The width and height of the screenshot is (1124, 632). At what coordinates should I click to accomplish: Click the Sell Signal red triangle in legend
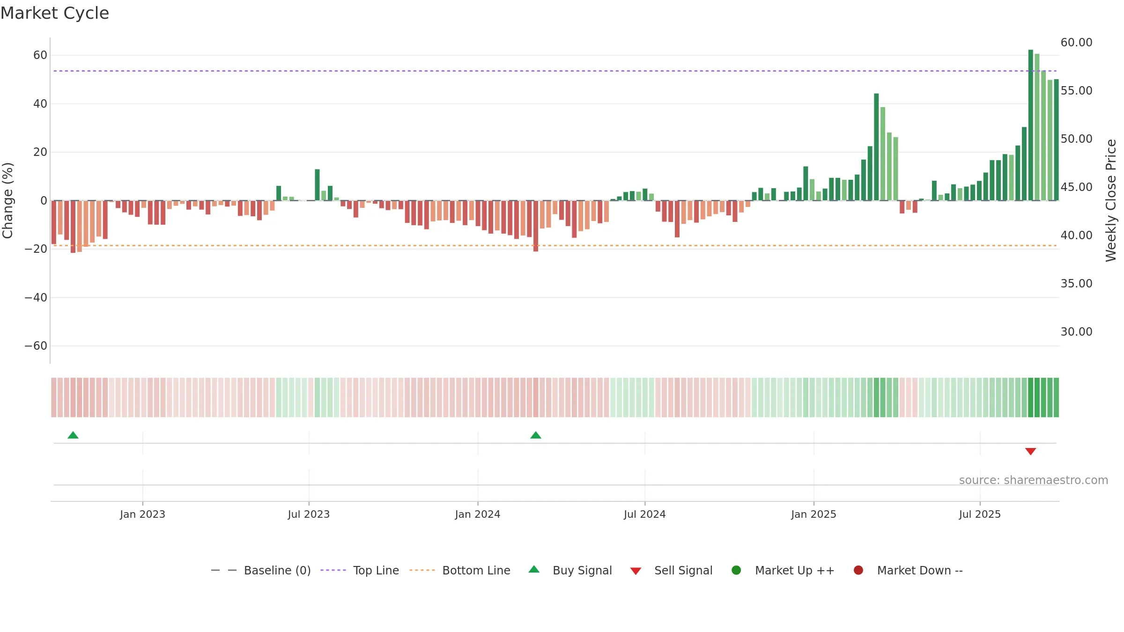636,571
